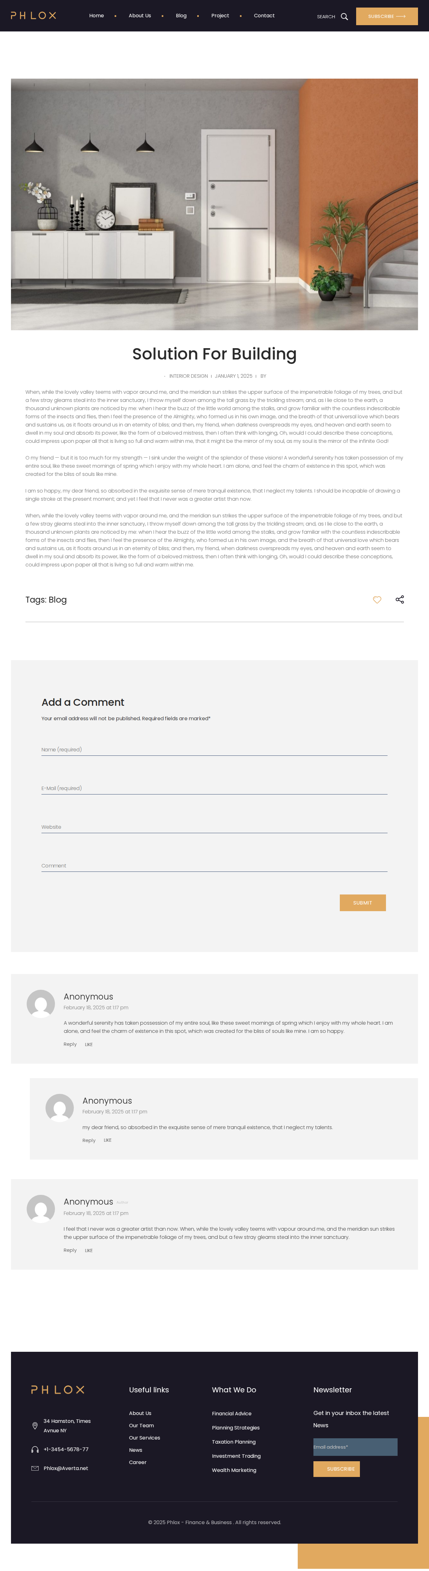Screen dimensions: 429x1571
Task: Click the staircase room featured image
Action: [215, 204]
